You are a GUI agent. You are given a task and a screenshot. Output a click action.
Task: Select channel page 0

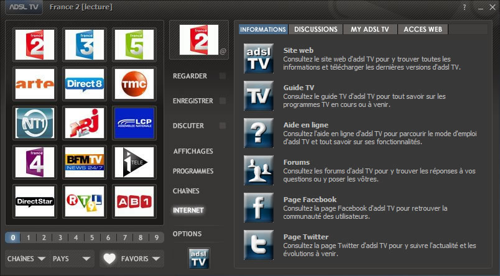click(x=13, y=237)
